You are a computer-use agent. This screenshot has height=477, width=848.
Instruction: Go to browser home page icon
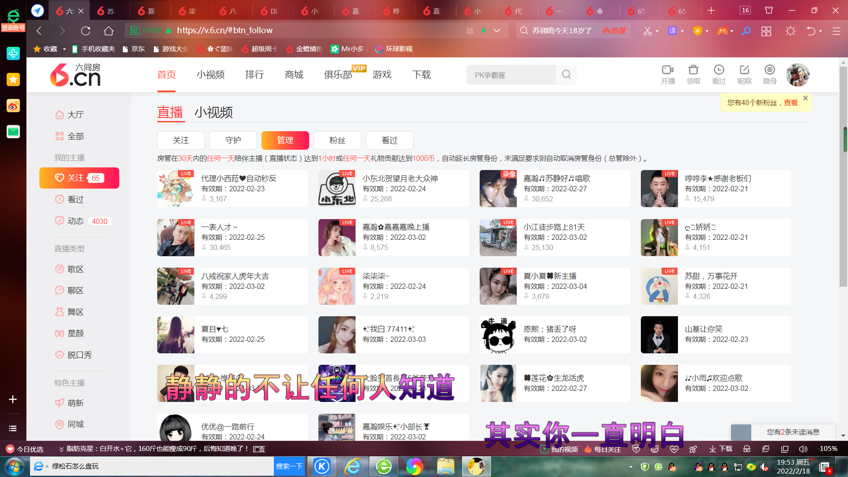[109, 30]
